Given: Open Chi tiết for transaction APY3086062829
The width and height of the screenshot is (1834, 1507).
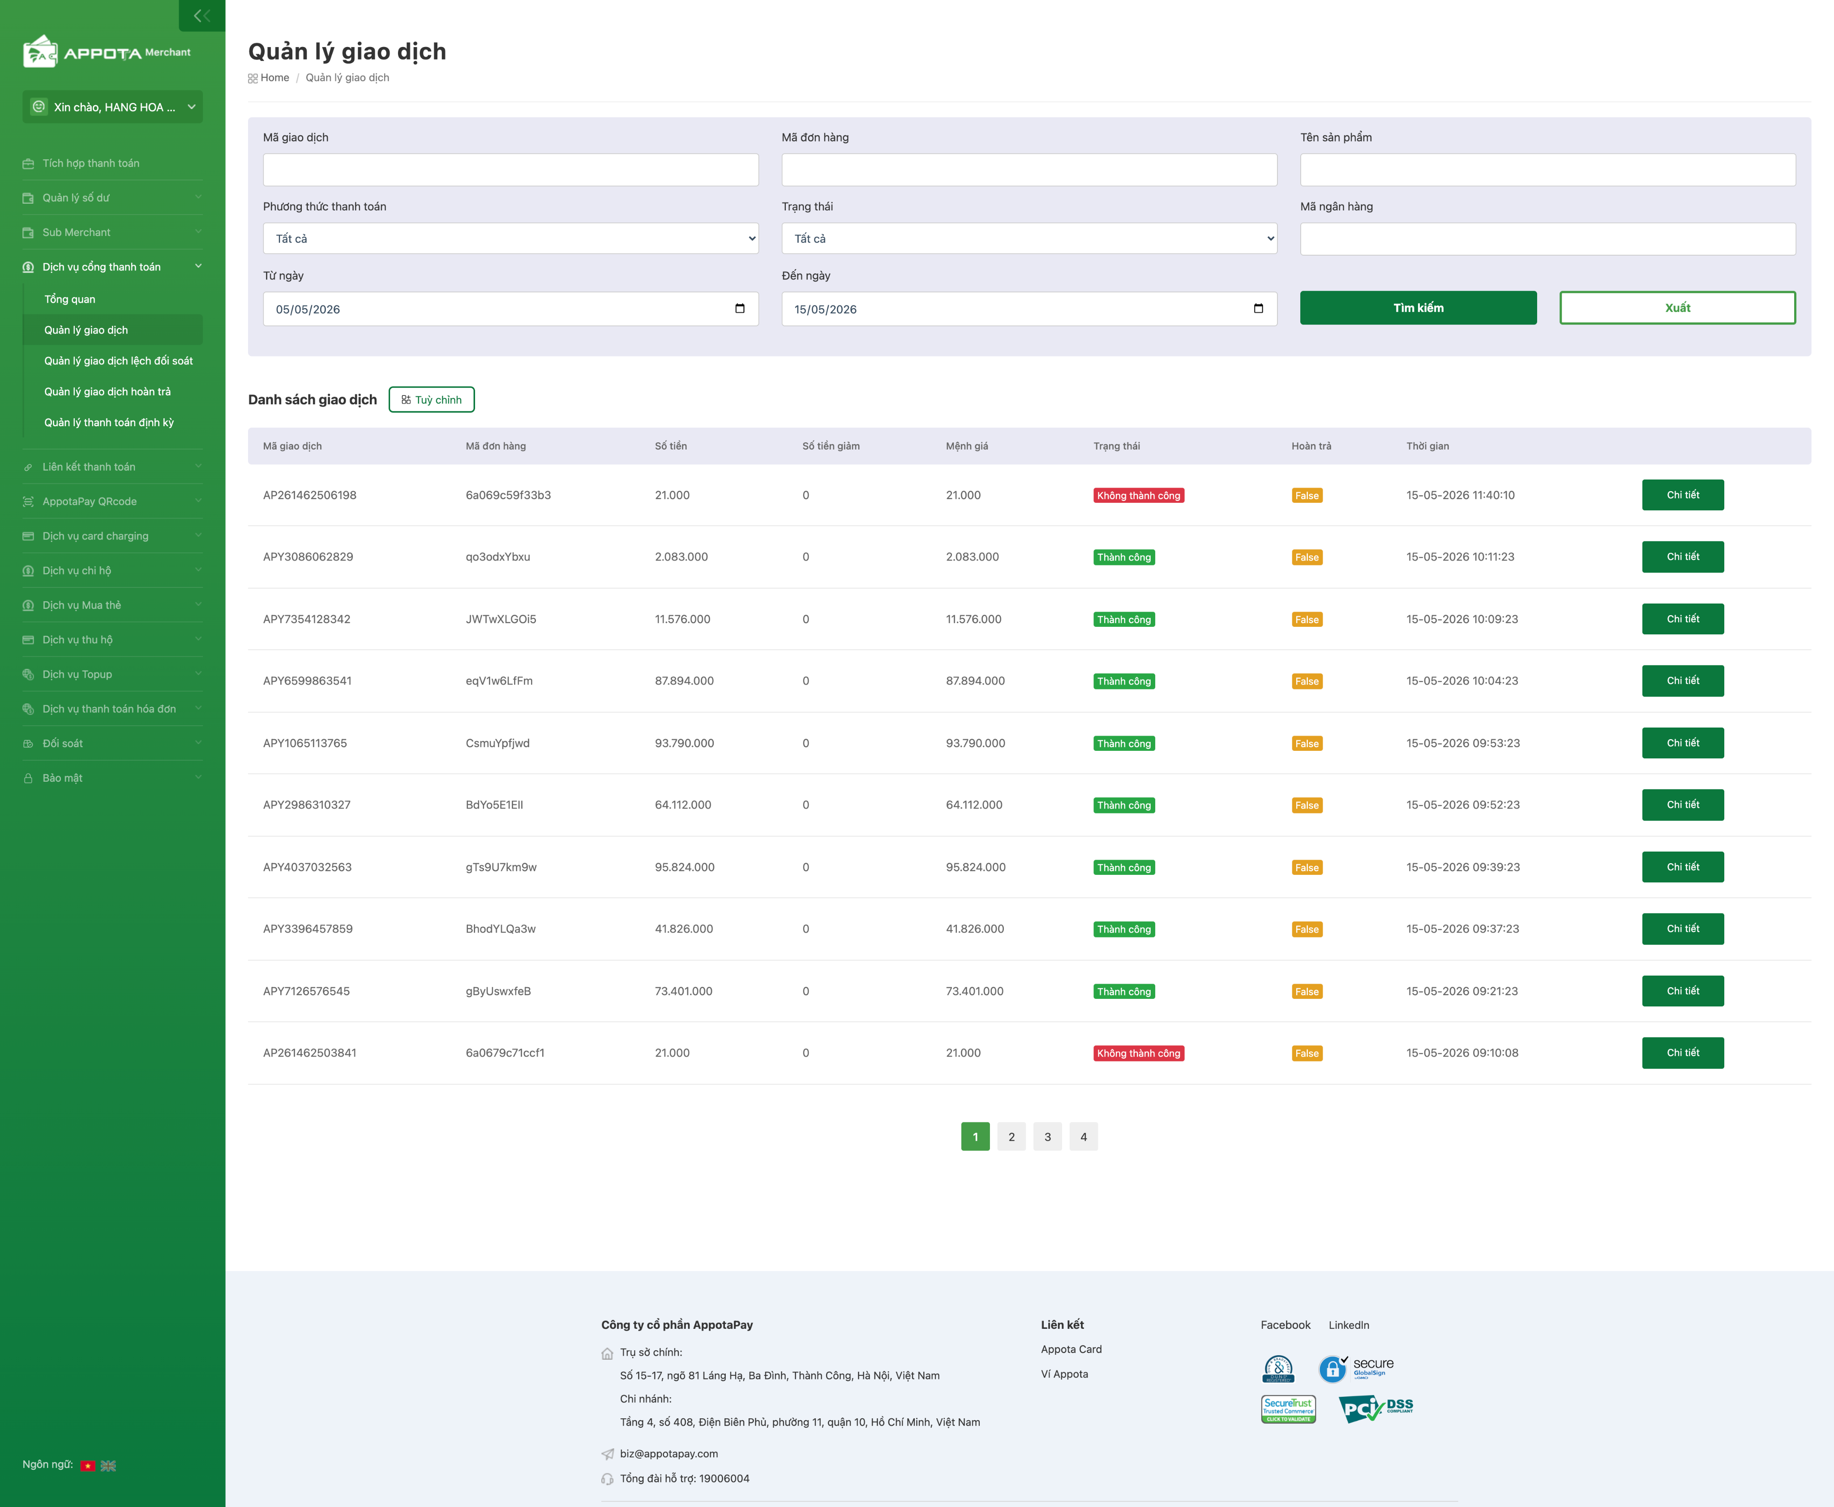Looking at the screenshot, I should [x=1682, y=557].
